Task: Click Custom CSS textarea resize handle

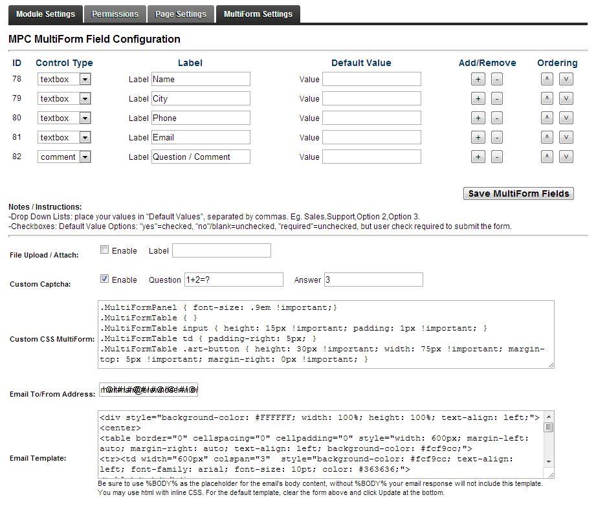Action: (x=551, y=365)
